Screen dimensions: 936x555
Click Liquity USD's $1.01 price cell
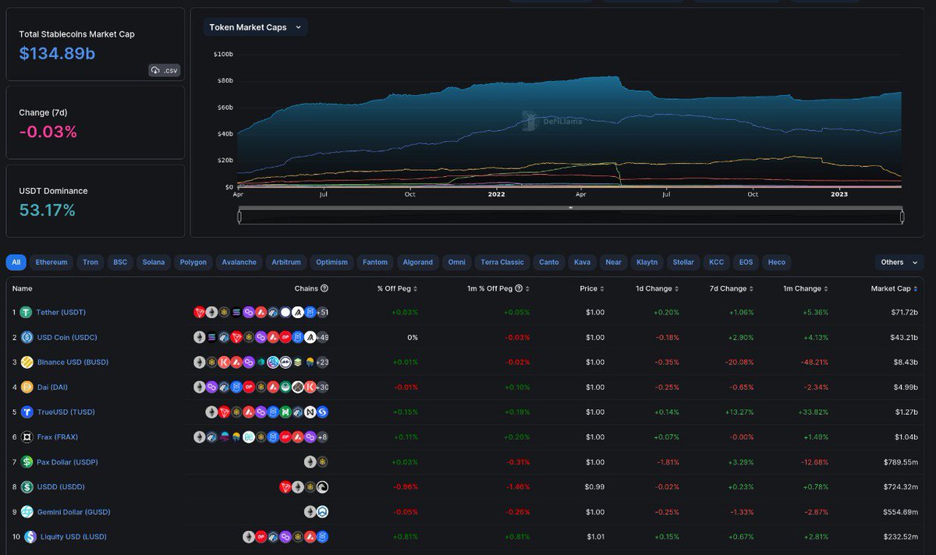click(596, 537)
